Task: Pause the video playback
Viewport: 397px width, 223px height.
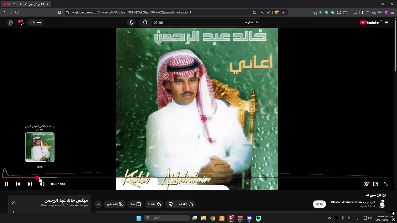Action: [7, 184]
